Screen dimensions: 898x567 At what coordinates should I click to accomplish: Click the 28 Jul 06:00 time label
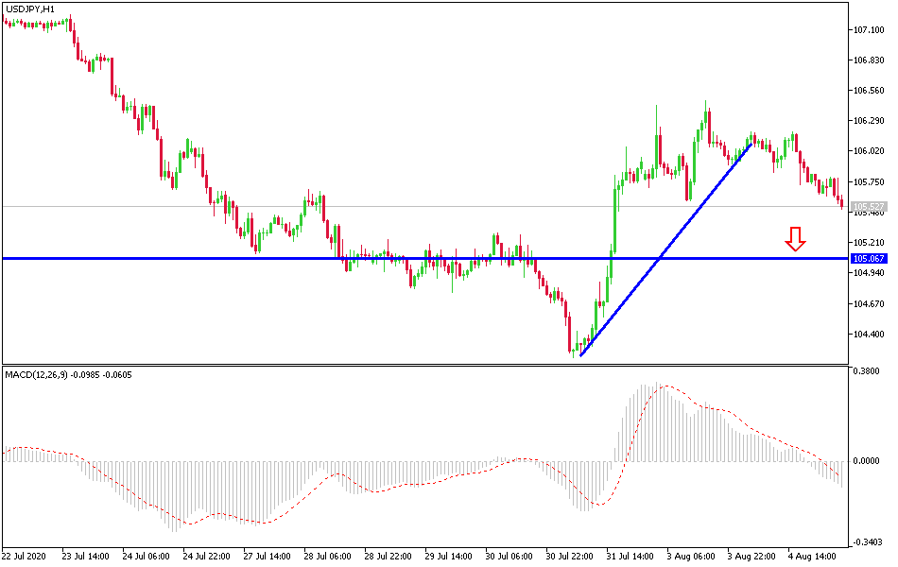[x=328, y=556]
